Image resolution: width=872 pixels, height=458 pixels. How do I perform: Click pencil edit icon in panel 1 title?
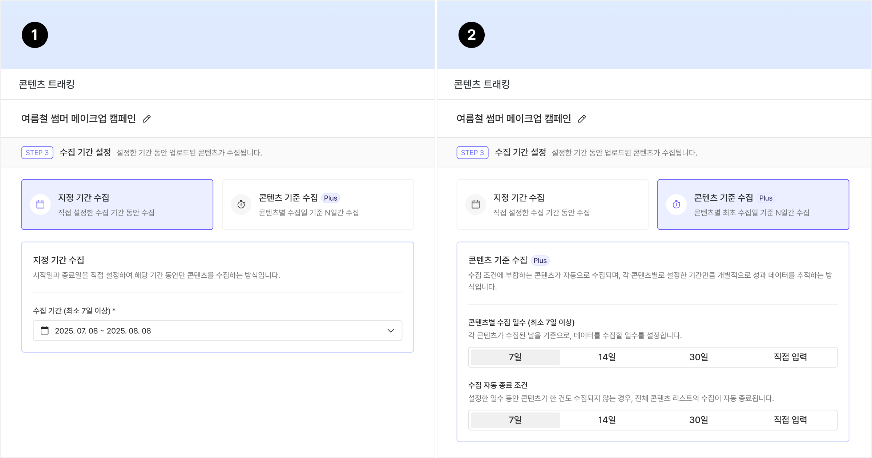point(147,119)
